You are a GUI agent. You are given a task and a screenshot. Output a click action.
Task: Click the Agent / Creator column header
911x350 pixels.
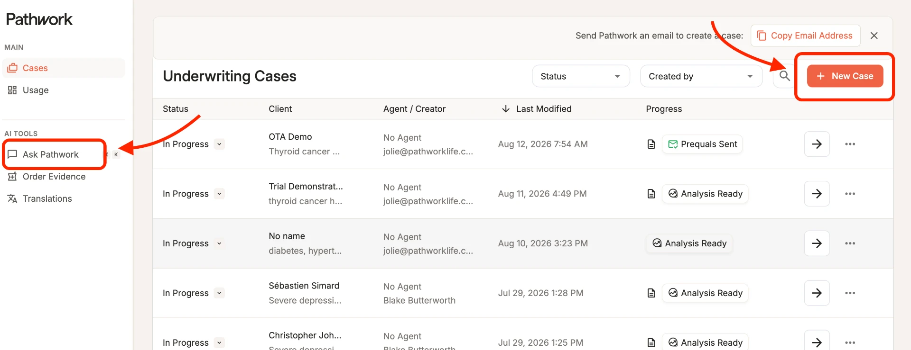pos(414,109)
